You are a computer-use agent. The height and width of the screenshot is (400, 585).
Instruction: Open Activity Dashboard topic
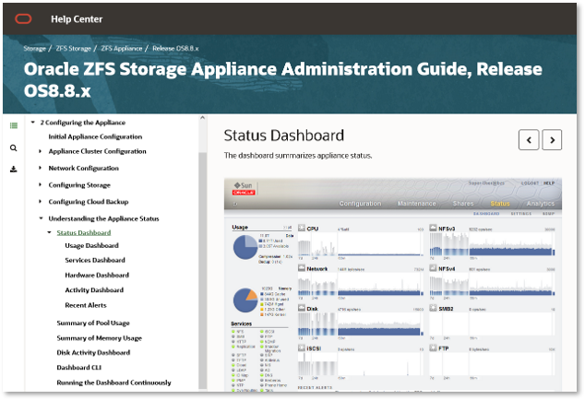coord(94,290)
